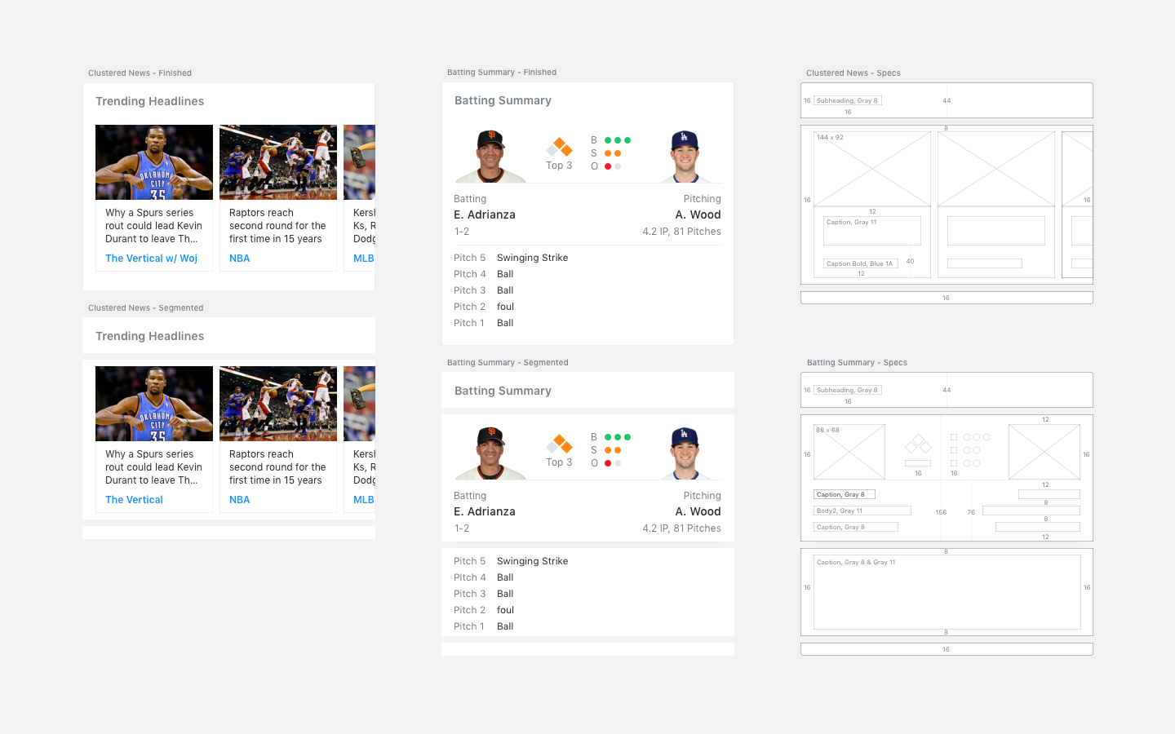The width and height of the screenshot is (1175, 734).
Task: Open 'The Vertical' link in Segmented card
Action: tap(134, 500)
